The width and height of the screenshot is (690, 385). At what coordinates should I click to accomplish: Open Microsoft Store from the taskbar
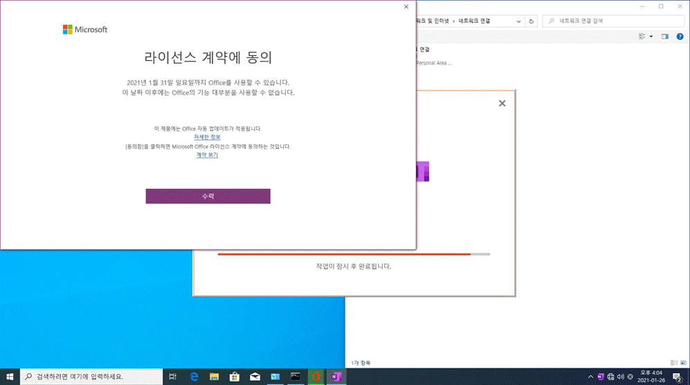click(x=235, y=377)
